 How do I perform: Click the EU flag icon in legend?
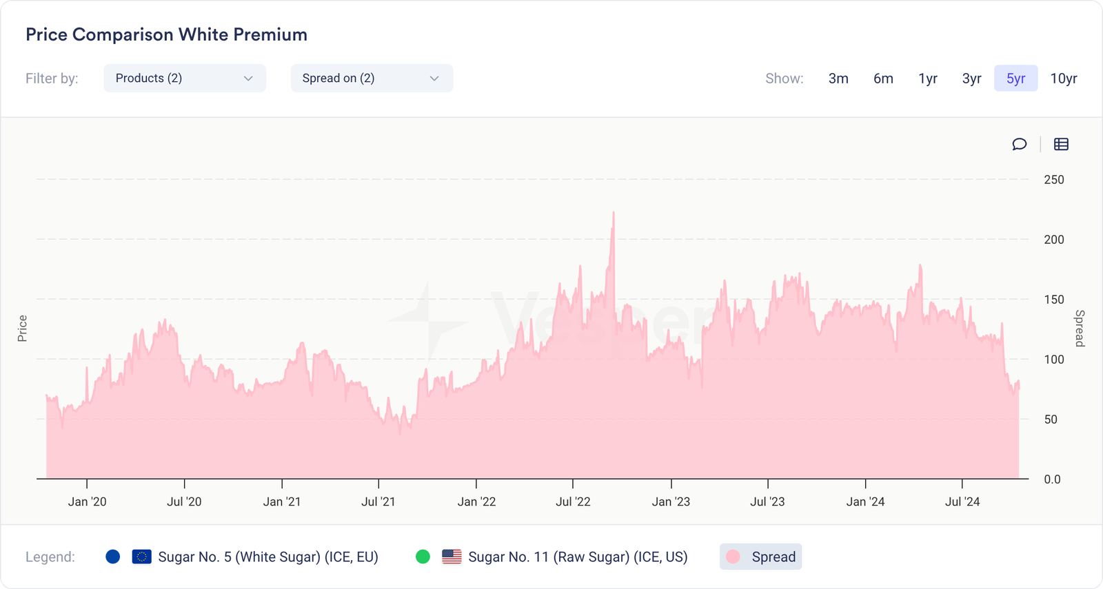click(x=141, y=557)
